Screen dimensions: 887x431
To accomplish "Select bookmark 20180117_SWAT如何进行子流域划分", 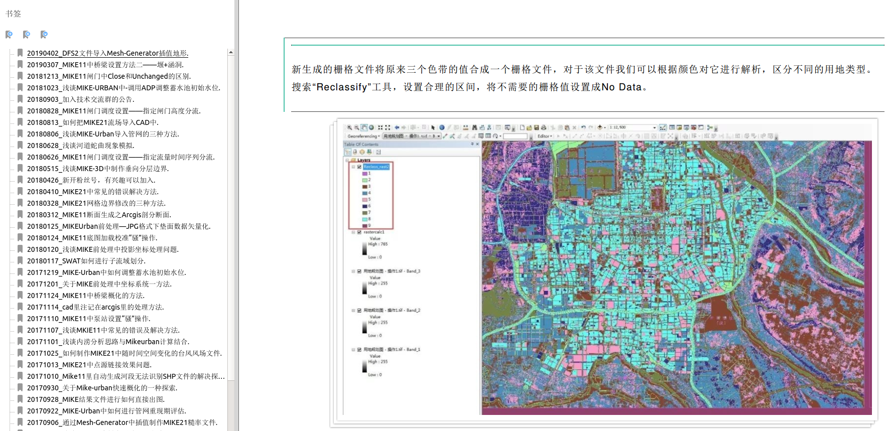I will click(86, 261).
